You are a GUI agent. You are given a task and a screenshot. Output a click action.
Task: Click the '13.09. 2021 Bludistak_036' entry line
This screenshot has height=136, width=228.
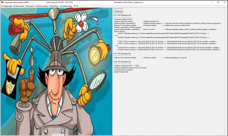pos(122,62)
